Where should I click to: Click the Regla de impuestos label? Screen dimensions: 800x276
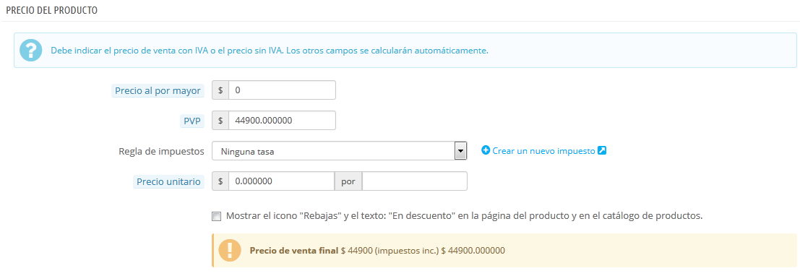pos(161,151)
